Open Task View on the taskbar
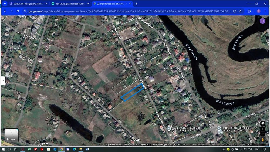Viewport: 270px width, 152px height. click(x=16, y=149)
